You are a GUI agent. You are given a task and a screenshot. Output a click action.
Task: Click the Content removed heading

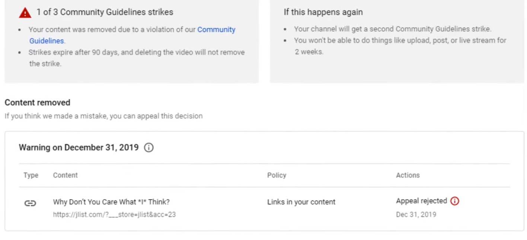tap(37, 103)
